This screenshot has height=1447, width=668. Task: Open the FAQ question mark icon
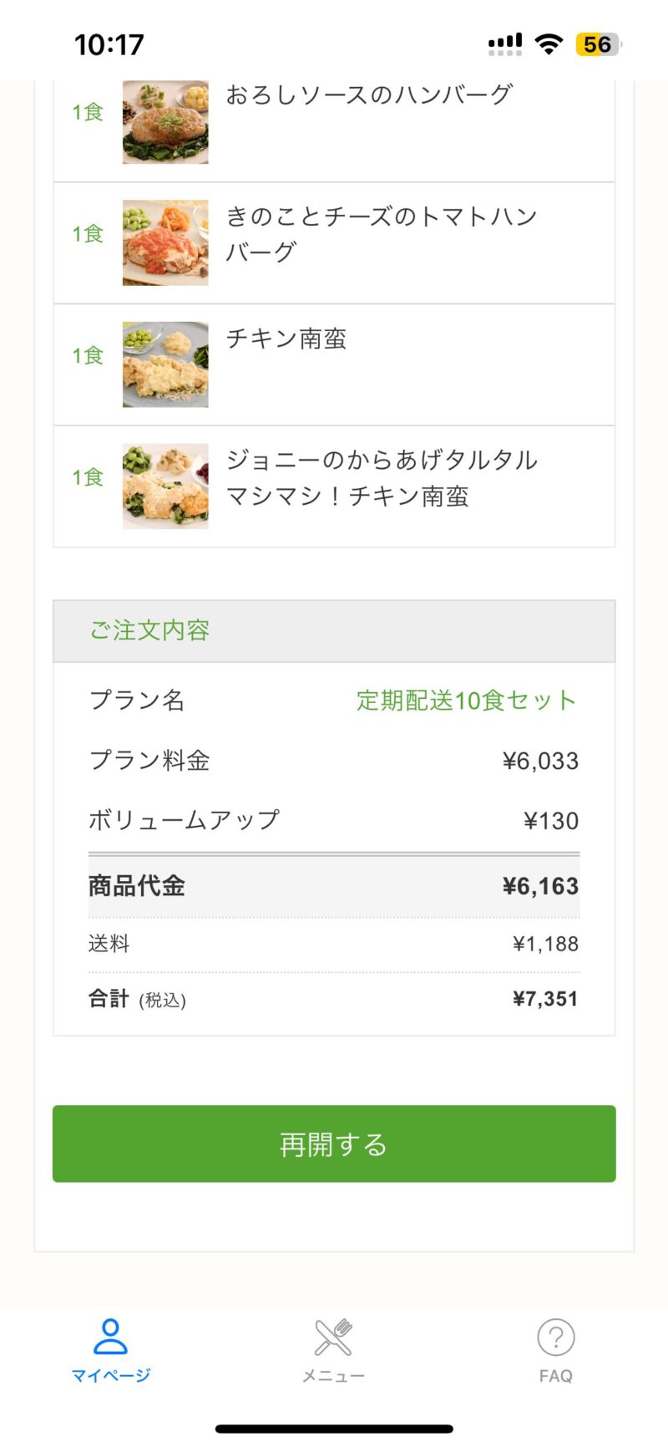point(555,1337)
